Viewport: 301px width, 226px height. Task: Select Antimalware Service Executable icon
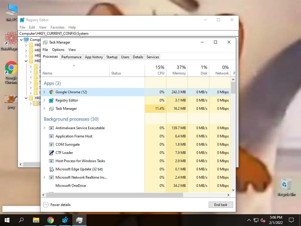(x=51, y=128)
